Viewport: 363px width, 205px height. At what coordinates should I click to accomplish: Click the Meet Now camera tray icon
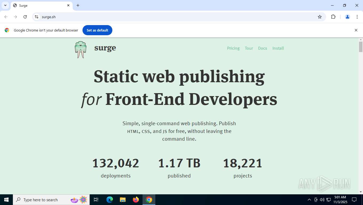coord(316,200)
